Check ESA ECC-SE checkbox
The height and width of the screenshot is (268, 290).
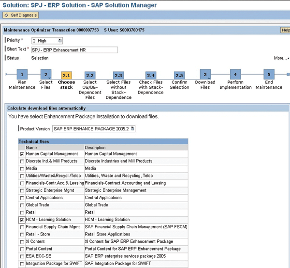click(22, 256)
